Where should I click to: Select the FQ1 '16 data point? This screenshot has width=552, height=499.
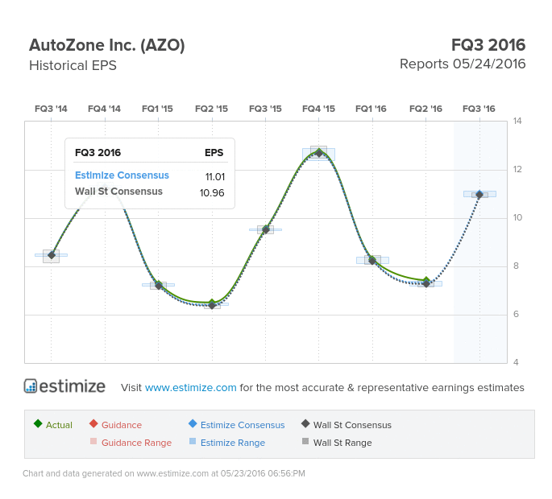click(372, 261)
